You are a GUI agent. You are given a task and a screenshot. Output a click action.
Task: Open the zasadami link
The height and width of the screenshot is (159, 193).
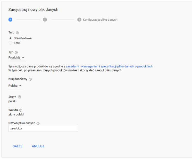click(x=72, y=66)
